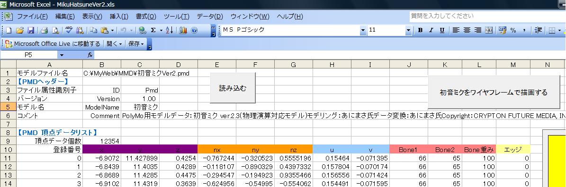Screen dimensions: 566x187
Task: Click the Print icon
Action: click(44, 31)
